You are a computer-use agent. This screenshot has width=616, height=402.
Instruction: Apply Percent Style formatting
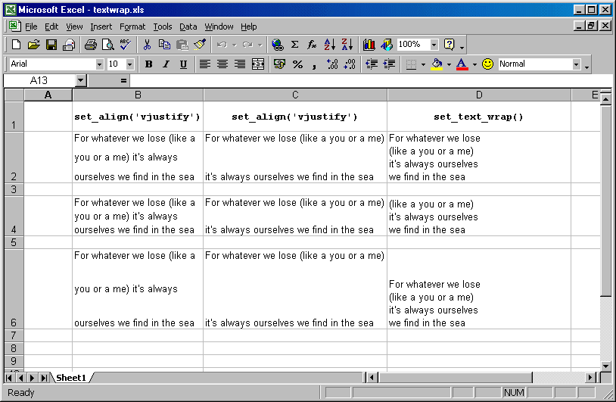[x=297, y=64]
